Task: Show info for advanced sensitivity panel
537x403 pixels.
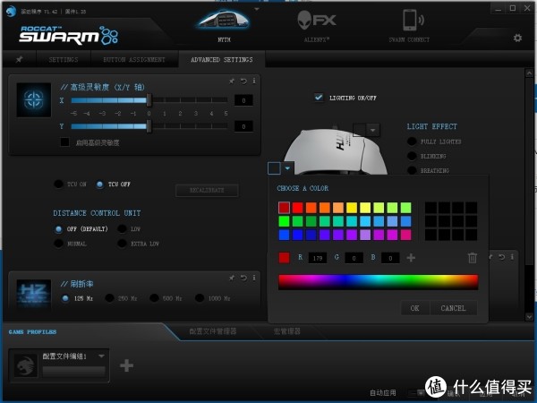Action: 254,81
